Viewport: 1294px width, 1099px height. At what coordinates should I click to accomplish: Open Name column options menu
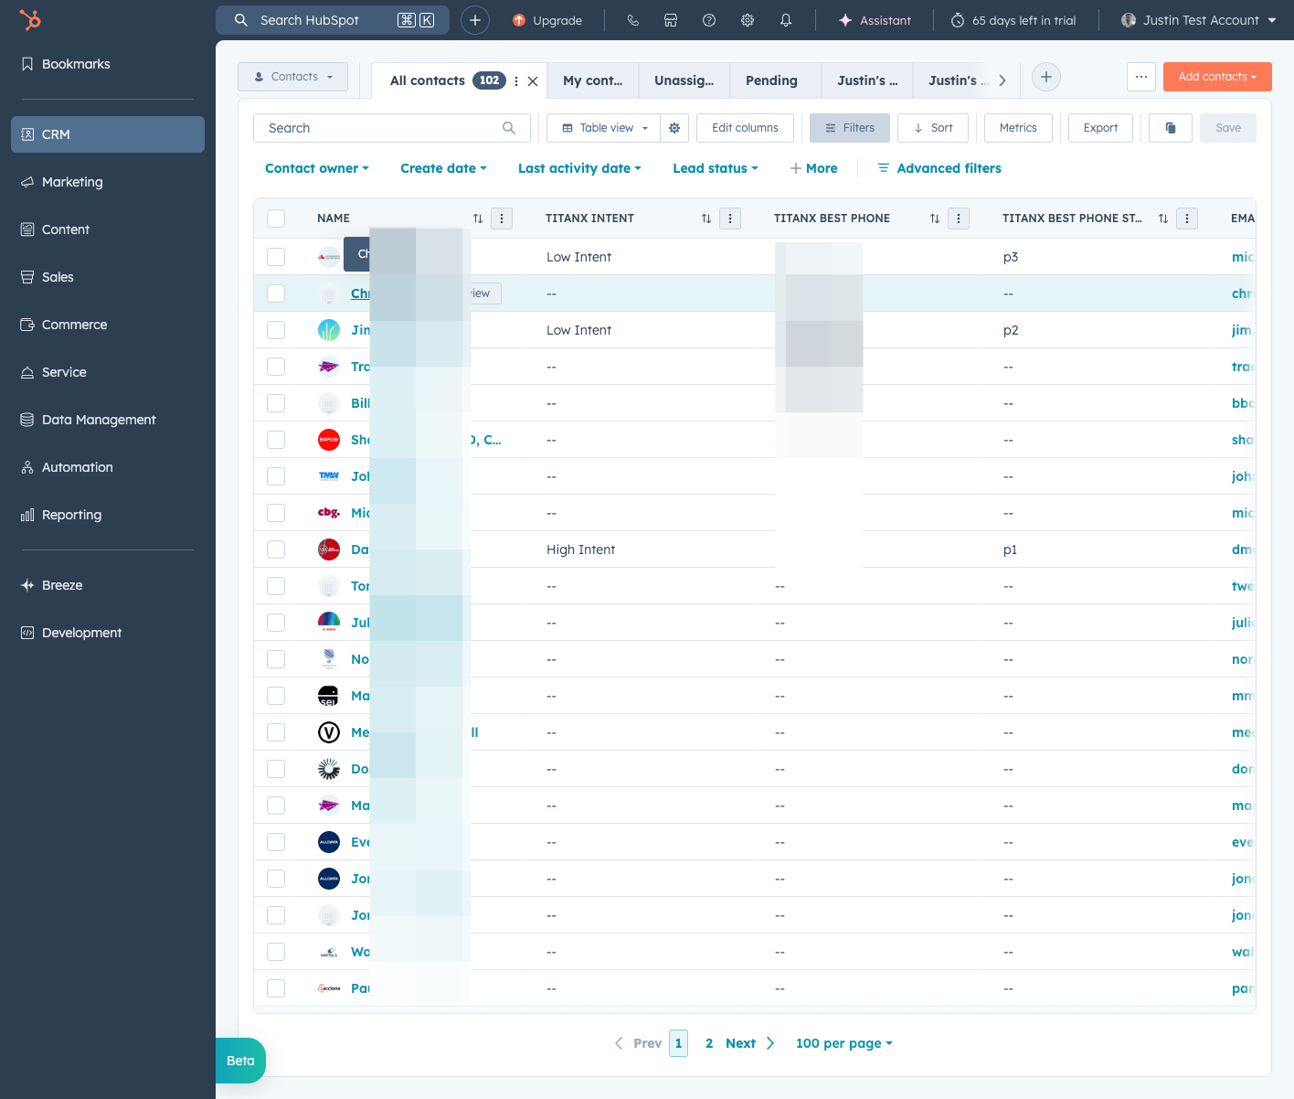(x=502, y=219)
